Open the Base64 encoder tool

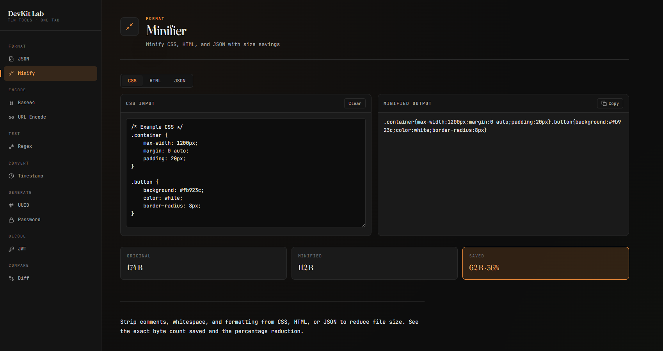[50, 103]
